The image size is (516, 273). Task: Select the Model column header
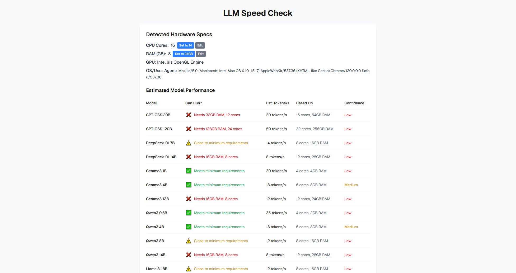(151, 103)
